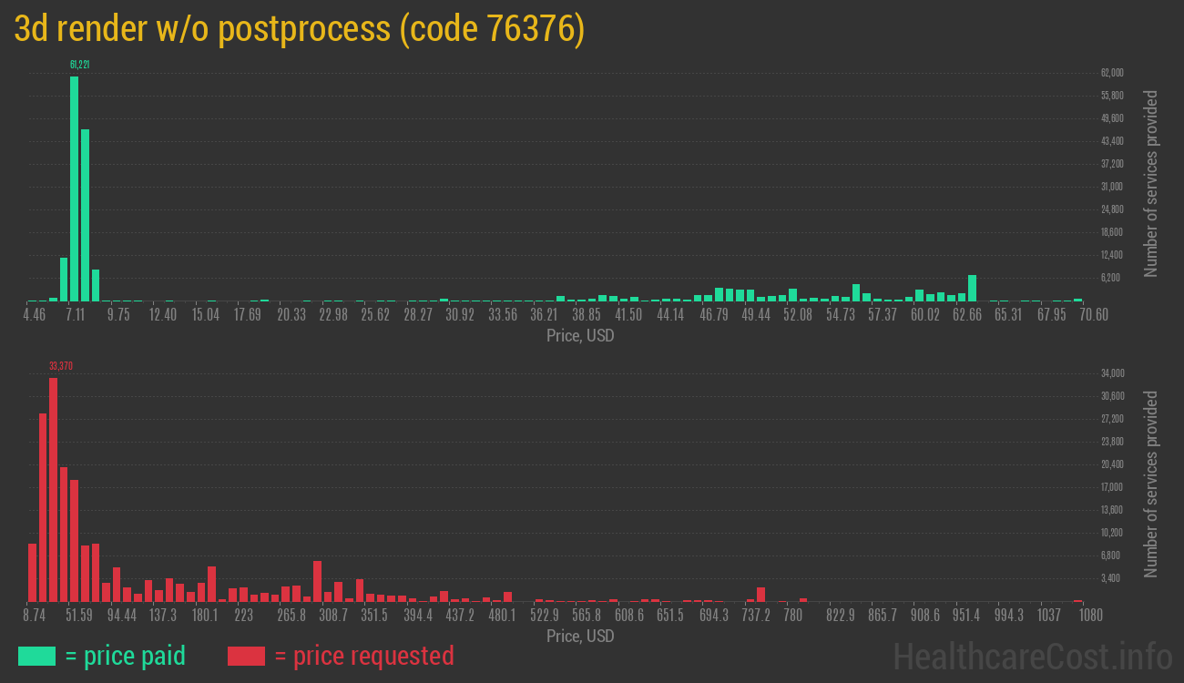The image size is (1184, 683).
Task: Select the '= price paid' legend text
Action: point(126,656)
